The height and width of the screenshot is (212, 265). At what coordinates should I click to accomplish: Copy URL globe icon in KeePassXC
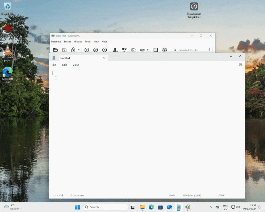(133, 50)
